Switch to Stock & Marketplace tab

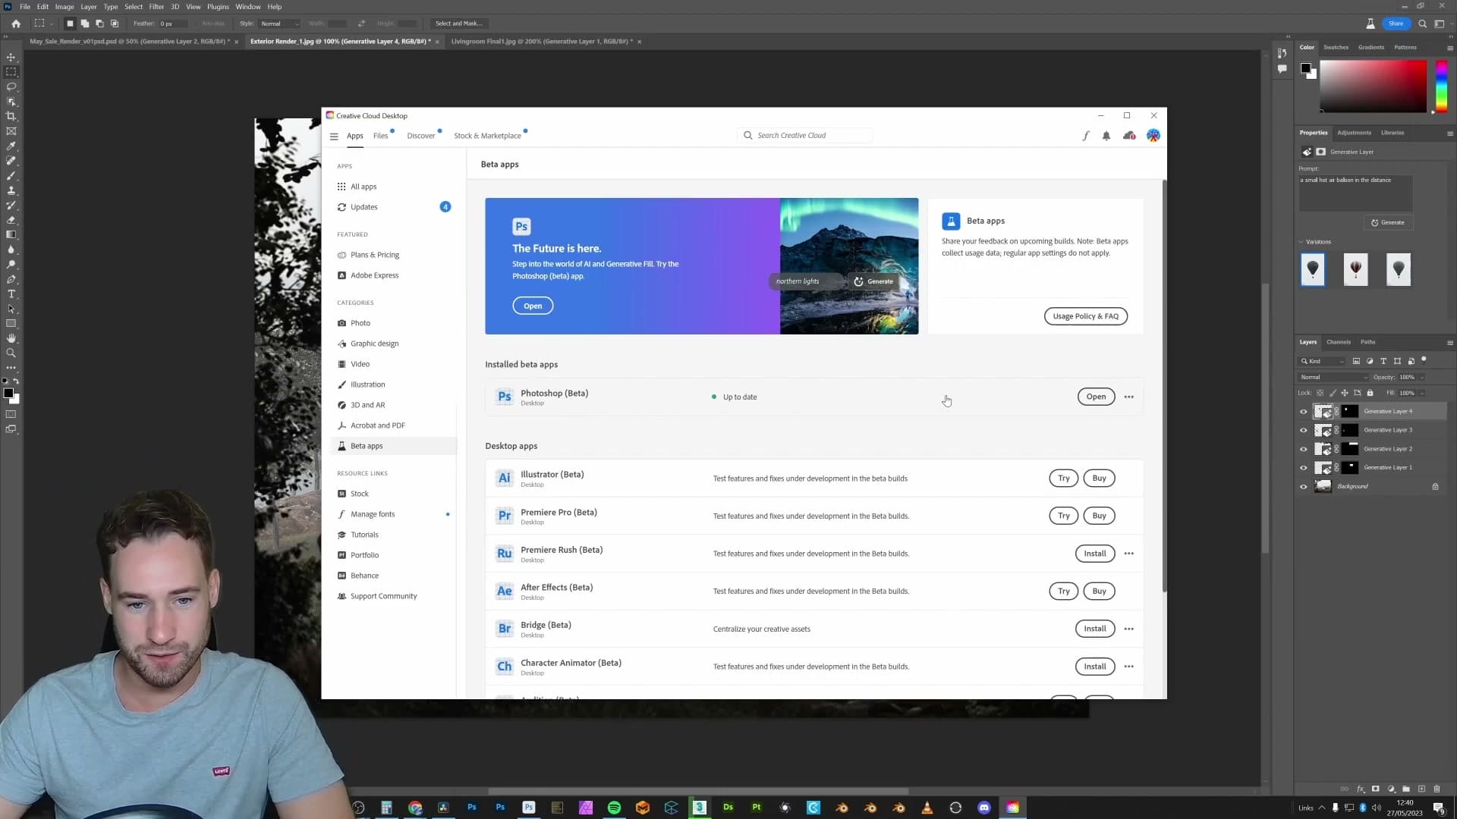(x=487, y=136)
